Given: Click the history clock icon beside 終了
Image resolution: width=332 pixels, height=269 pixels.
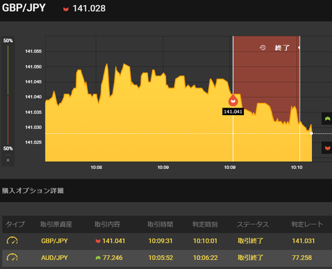Looking at the screenshot, I should click(x=263, y=48).
